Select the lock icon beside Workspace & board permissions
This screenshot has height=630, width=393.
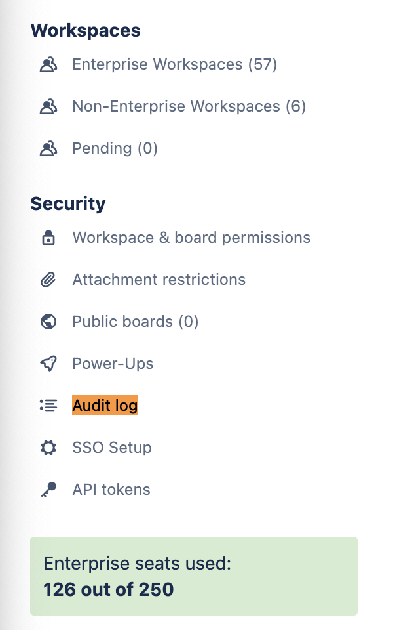(48, 238)
